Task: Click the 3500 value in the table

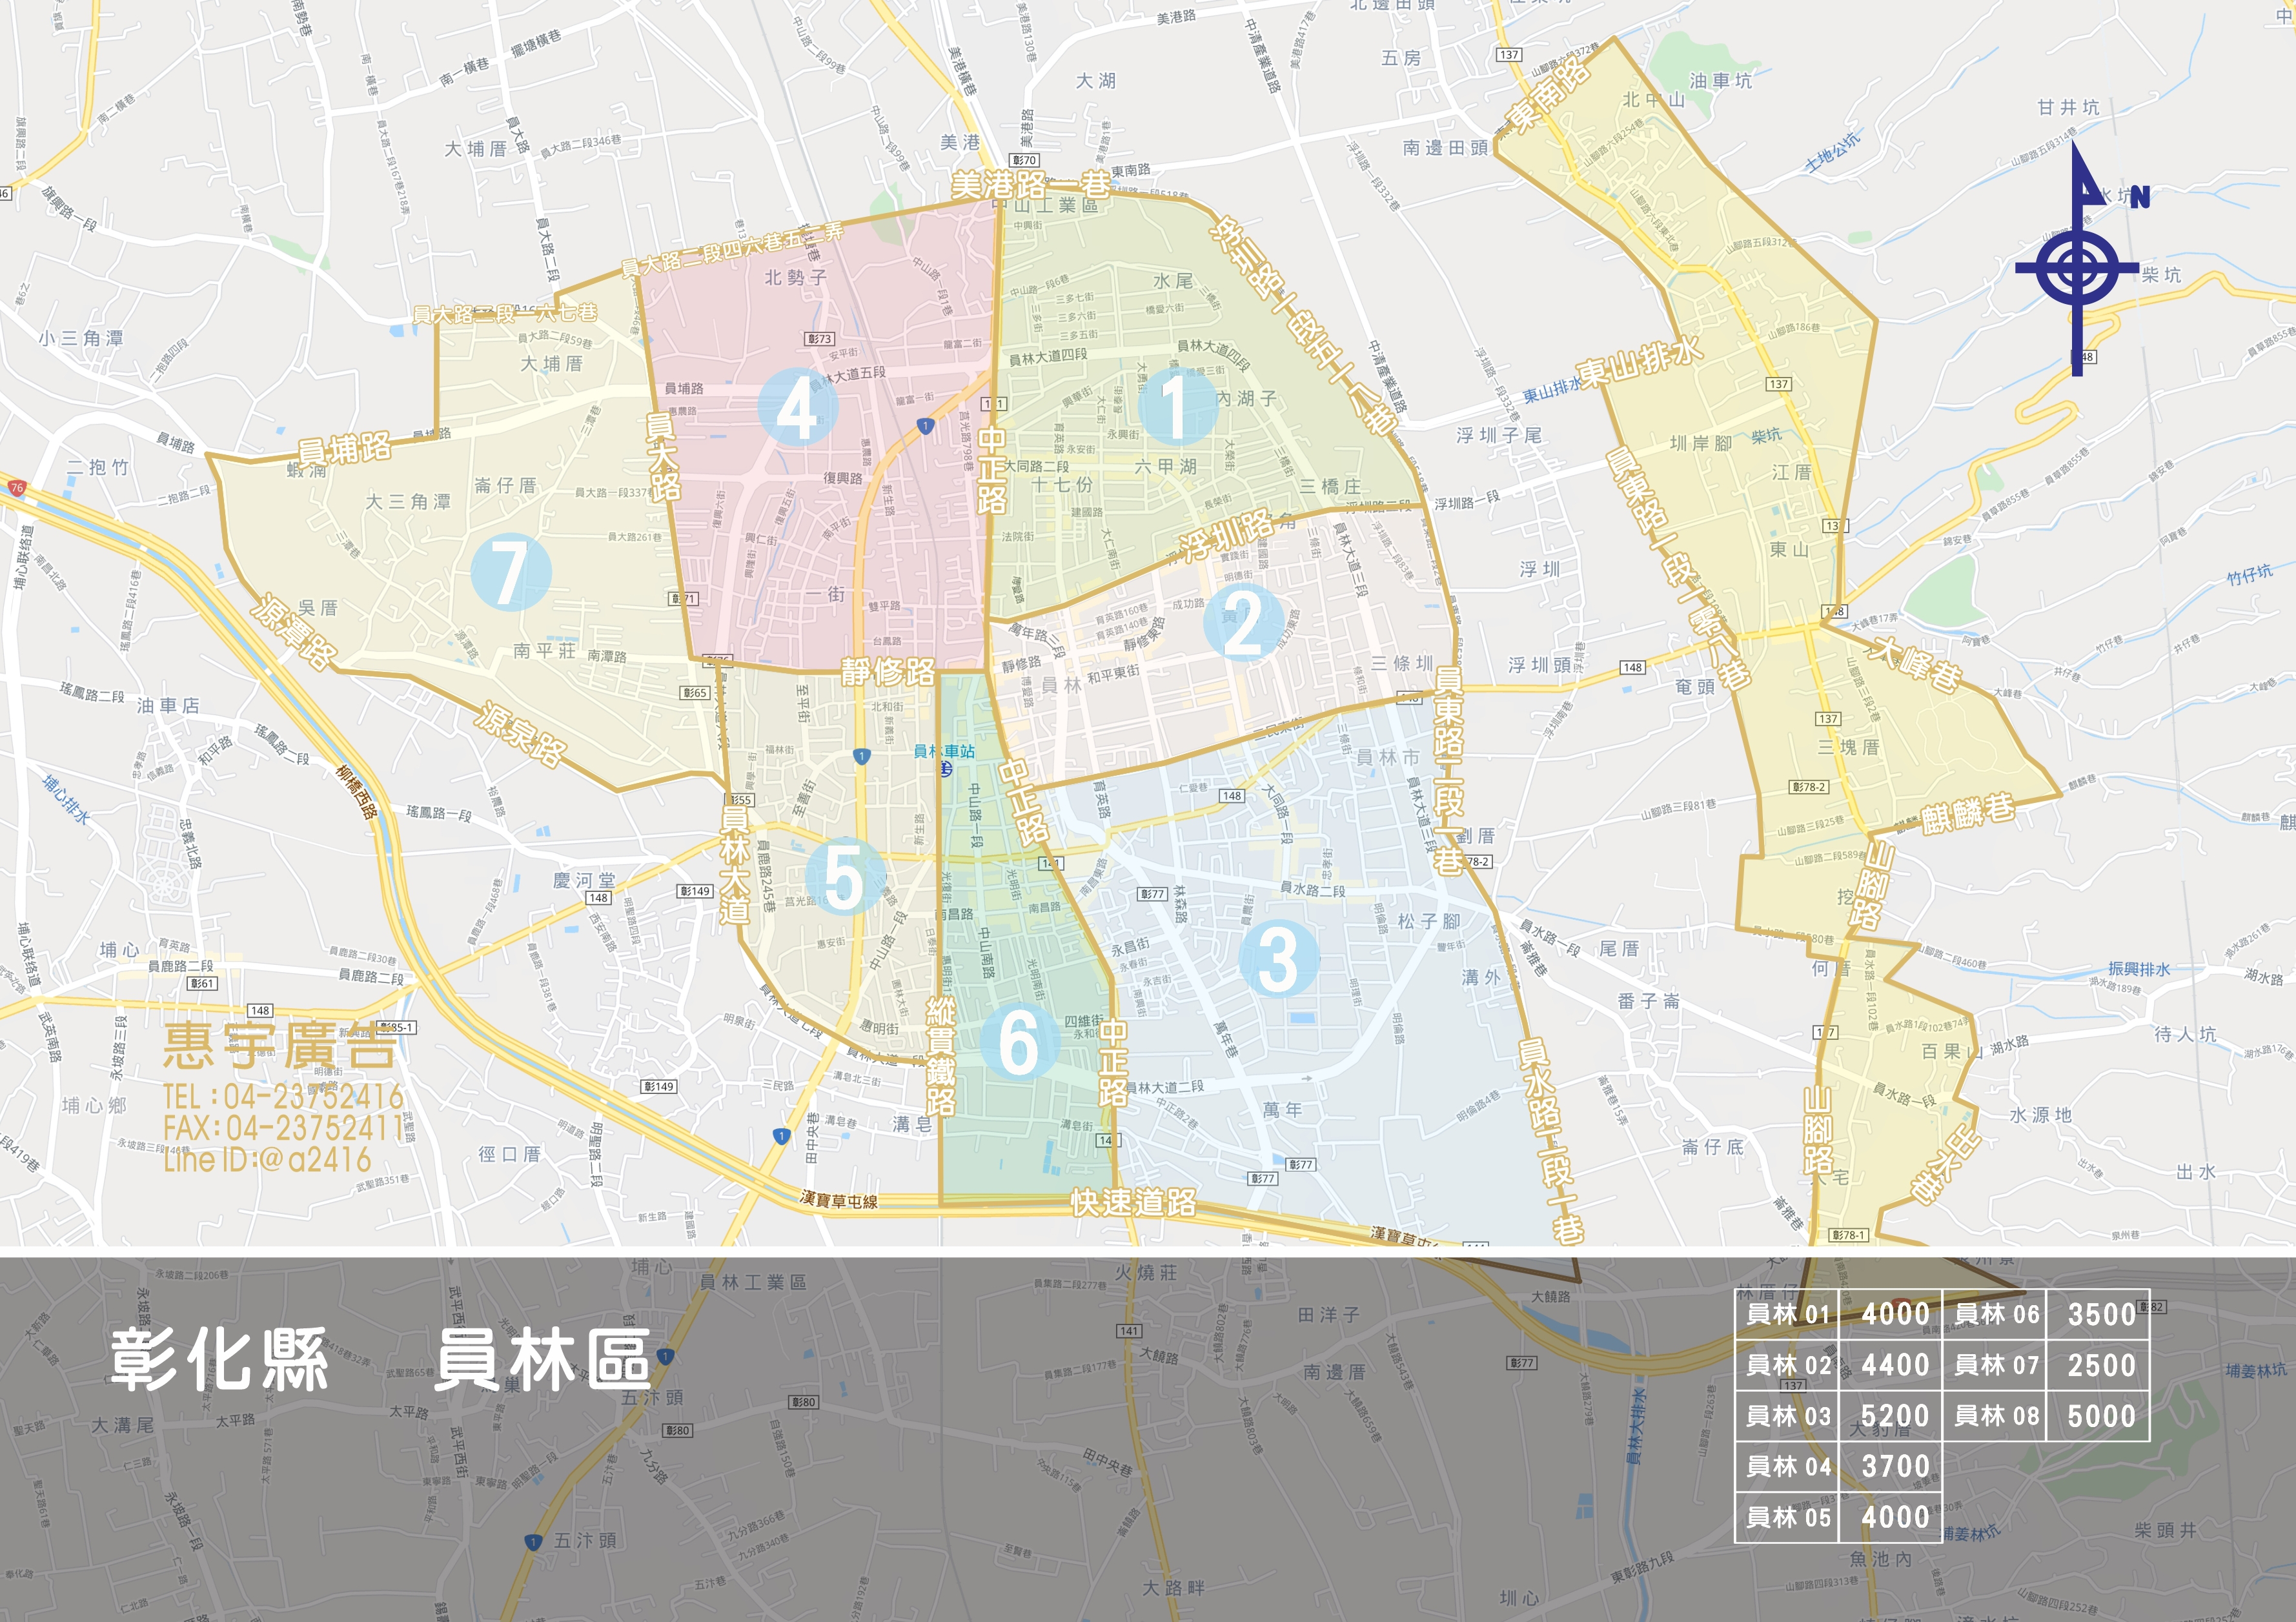Action: [x=2101, y=1314]
